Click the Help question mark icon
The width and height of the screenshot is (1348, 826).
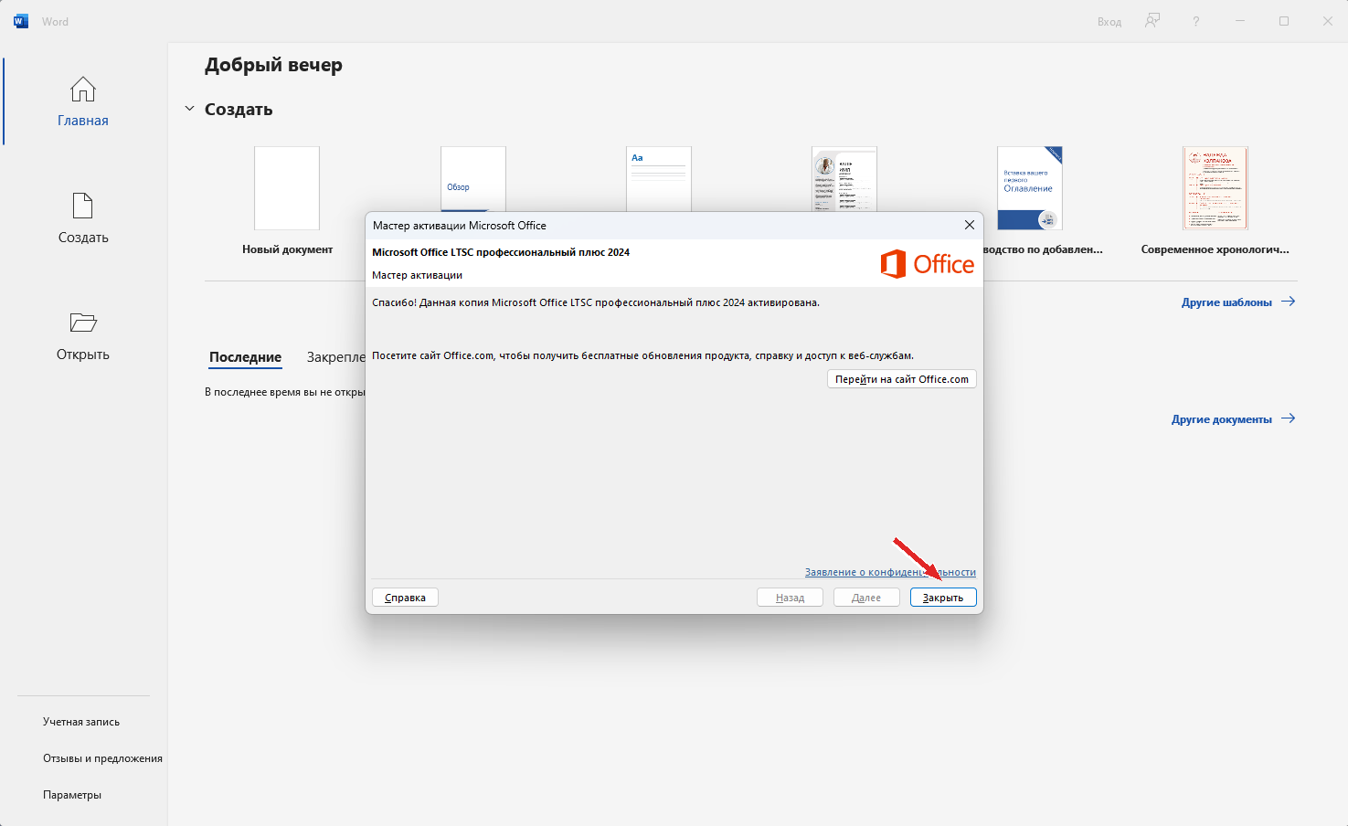pyautogui.click(x=1195, y=21)
